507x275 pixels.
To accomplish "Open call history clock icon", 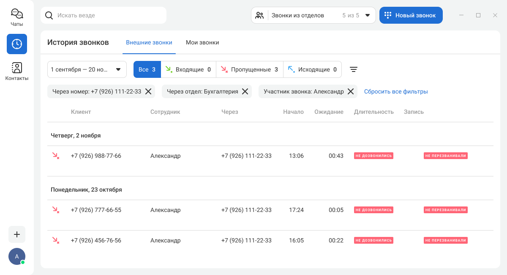I will (x=17, y=44).
